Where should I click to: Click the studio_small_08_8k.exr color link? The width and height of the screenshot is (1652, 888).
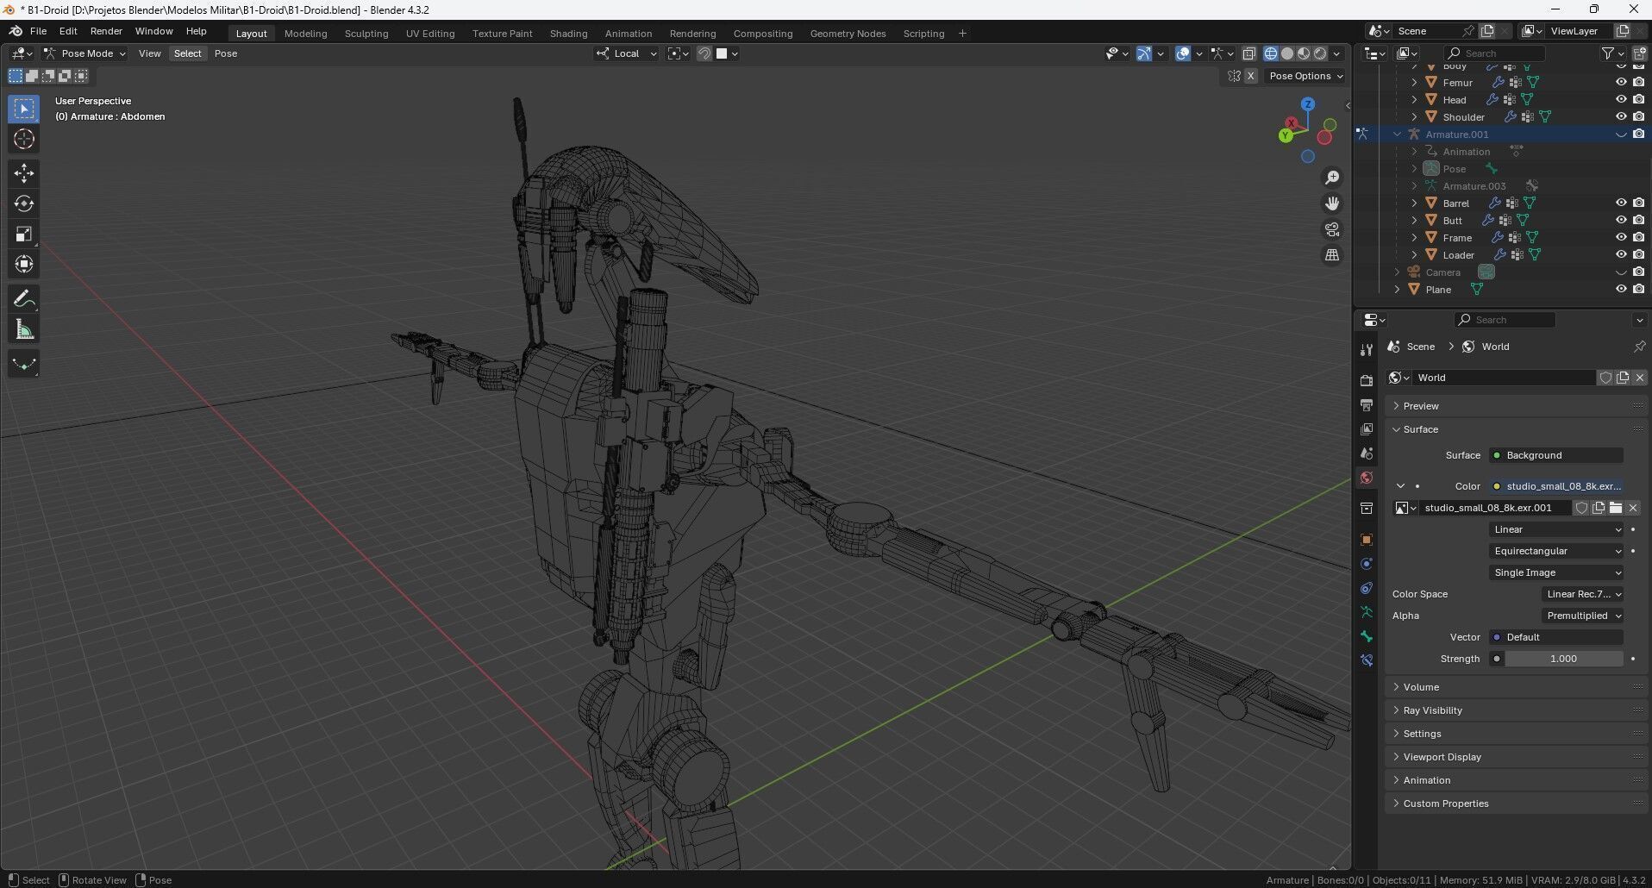pos(1557,486)
